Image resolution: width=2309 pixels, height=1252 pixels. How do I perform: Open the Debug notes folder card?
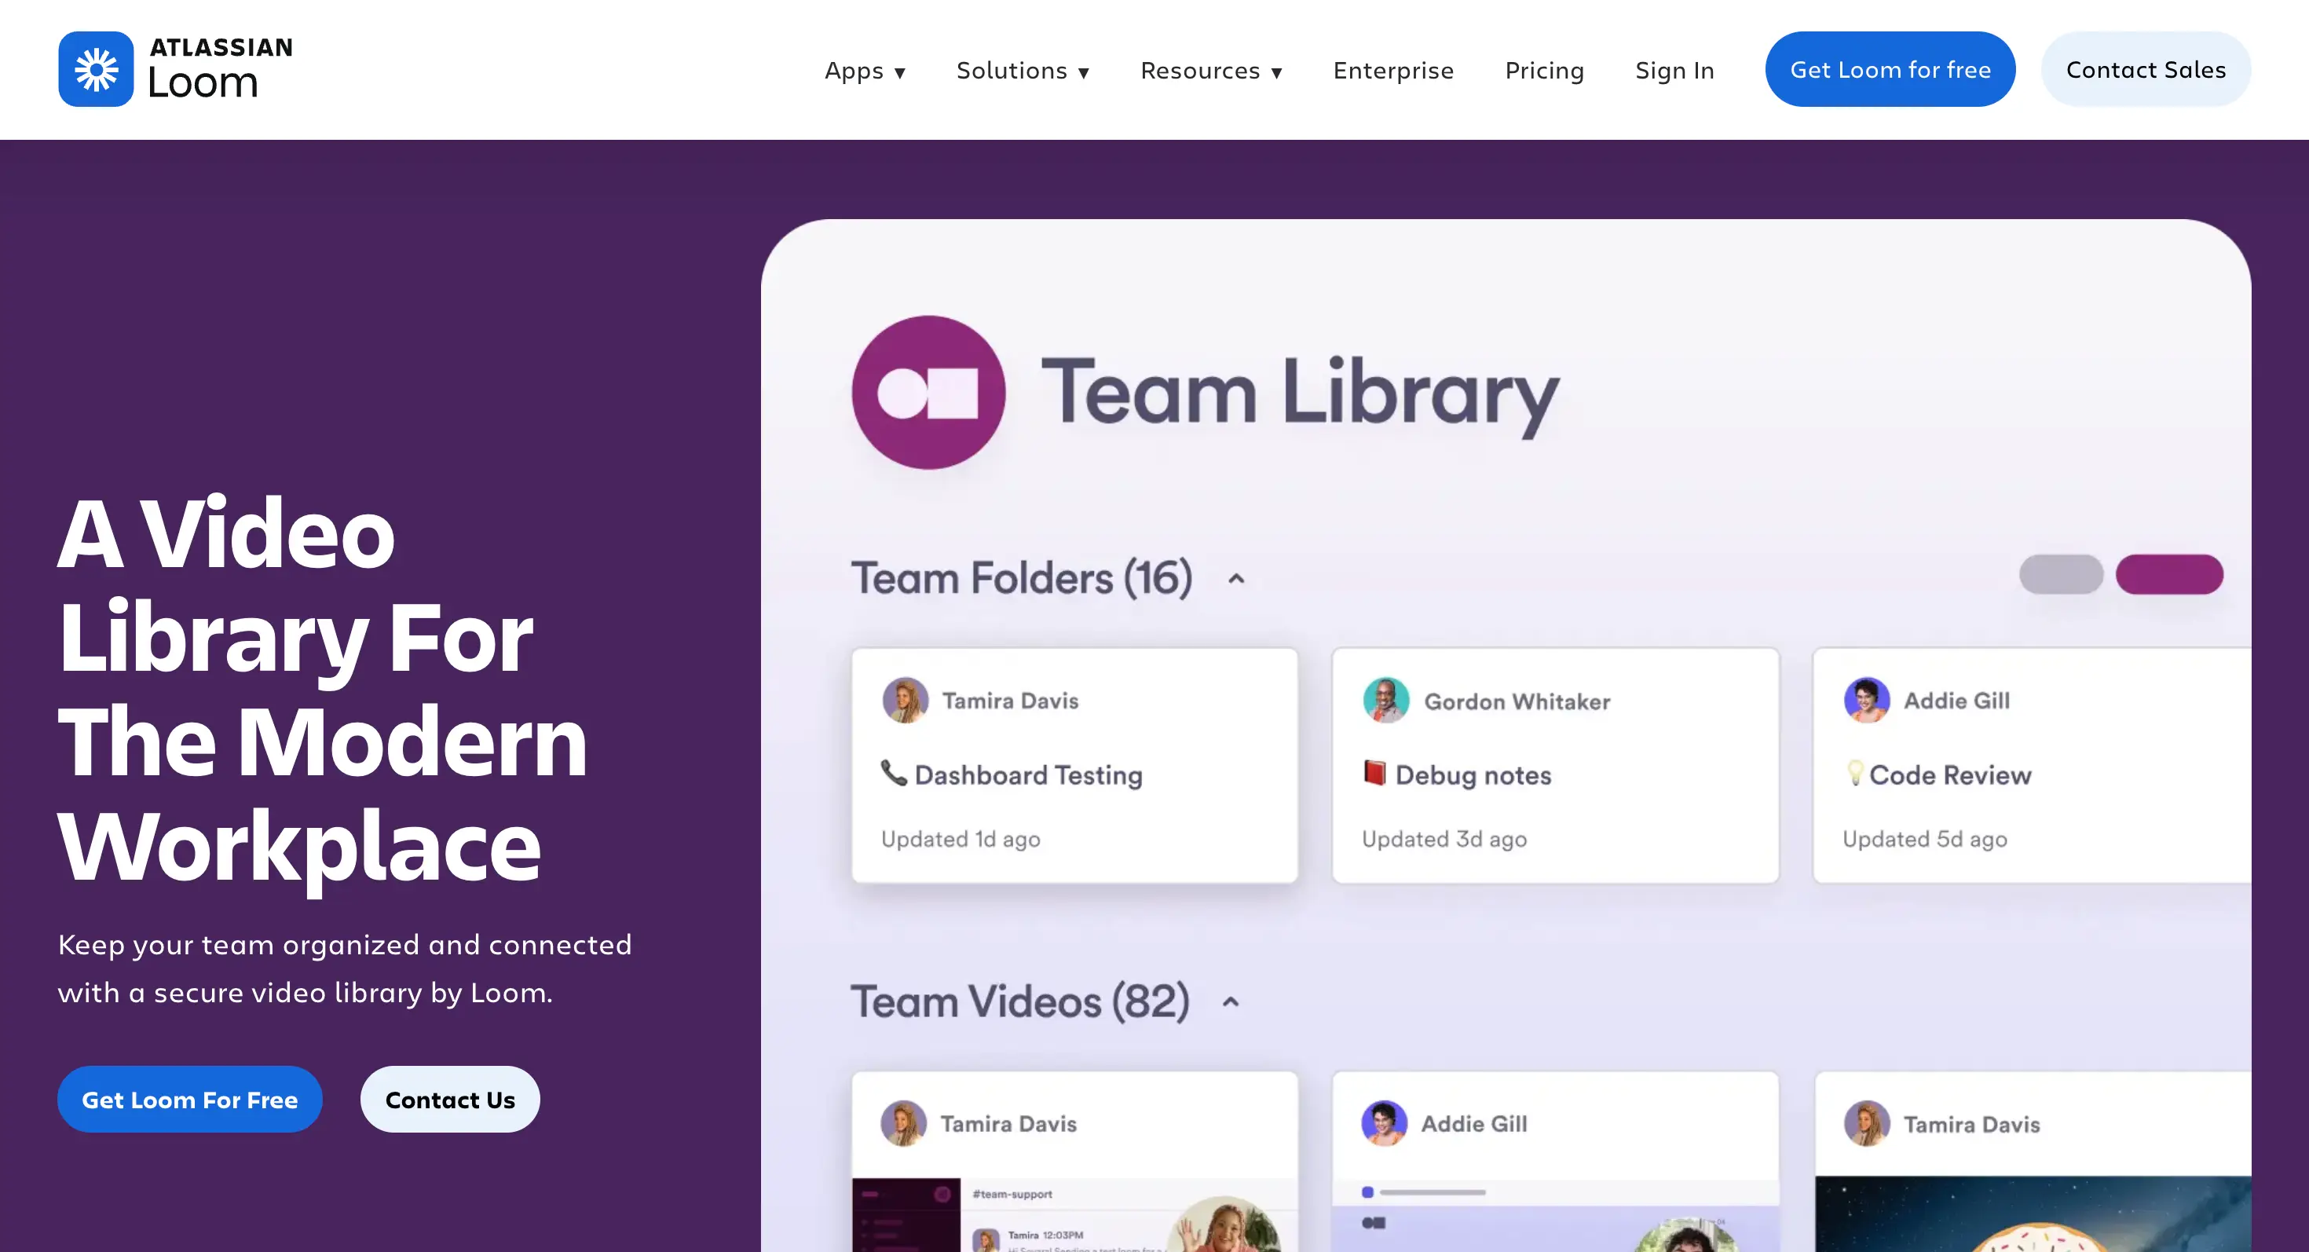pyautogui.click(x=1555, y=765)
